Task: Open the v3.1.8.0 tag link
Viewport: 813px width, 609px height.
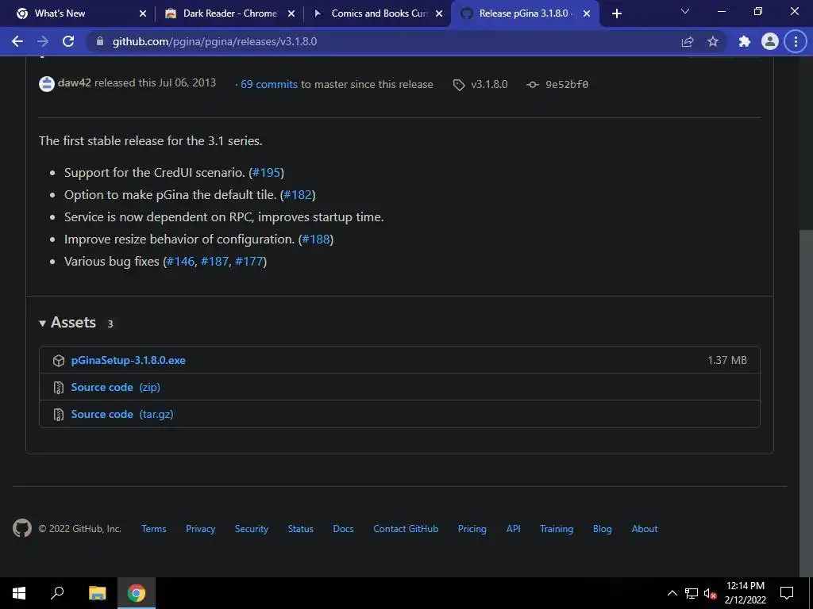Action: [489, 84]
